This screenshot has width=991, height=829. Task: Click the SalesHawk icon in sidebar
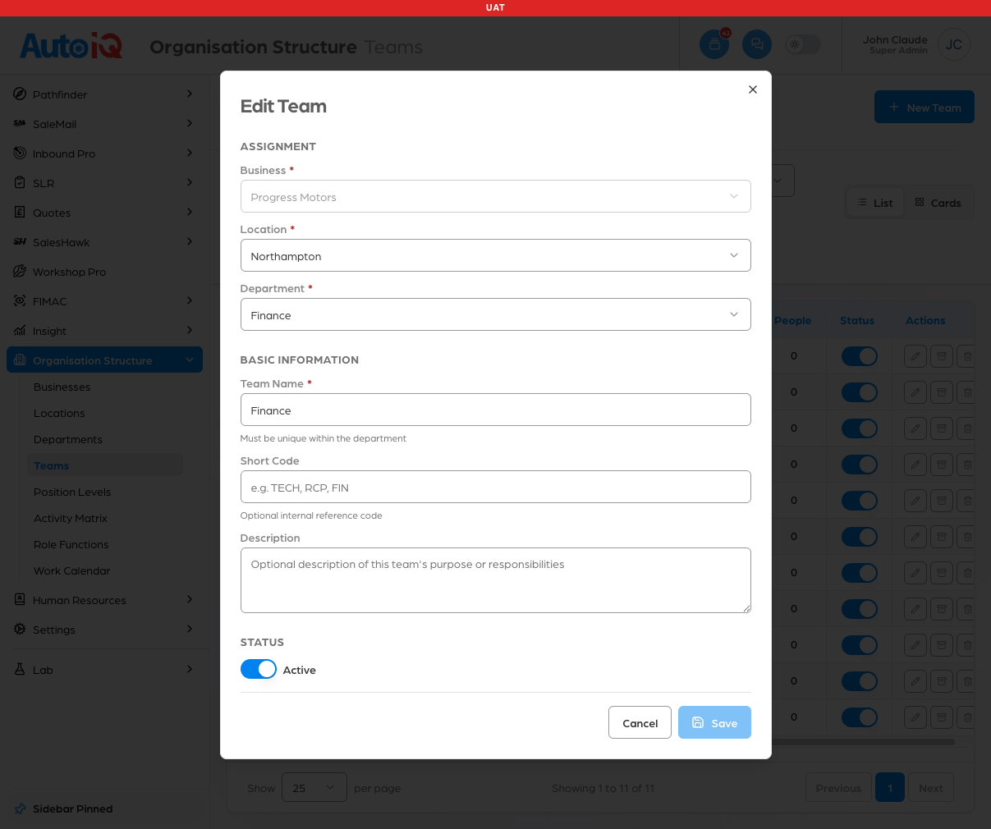tap(20, 242)
